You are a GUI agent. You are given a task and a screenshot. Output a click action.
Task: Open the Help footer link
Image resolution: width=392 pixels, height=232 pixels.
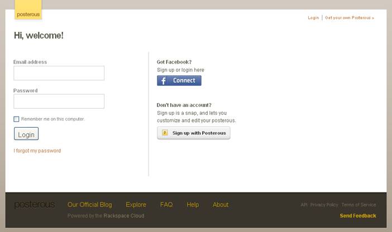tap(193, 205)
